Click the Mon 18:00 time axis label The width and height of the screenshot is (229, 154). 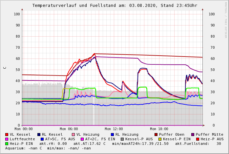[x=159, y=129]
